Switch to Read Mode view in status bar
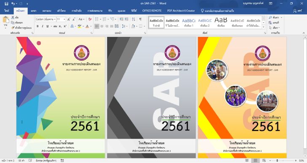 (x=247, y=160)
